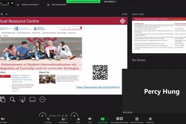Click the green Share Screen button
Image resolution: width=186 pixels, height=124 pixels.
pyautogui.click(x=103, y=120)
